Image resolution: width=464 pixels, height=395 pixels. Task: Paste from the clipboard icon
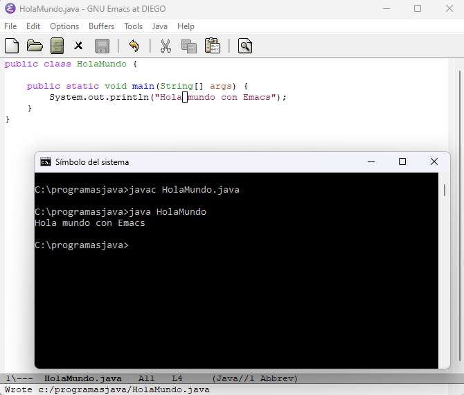pos(213,46)
